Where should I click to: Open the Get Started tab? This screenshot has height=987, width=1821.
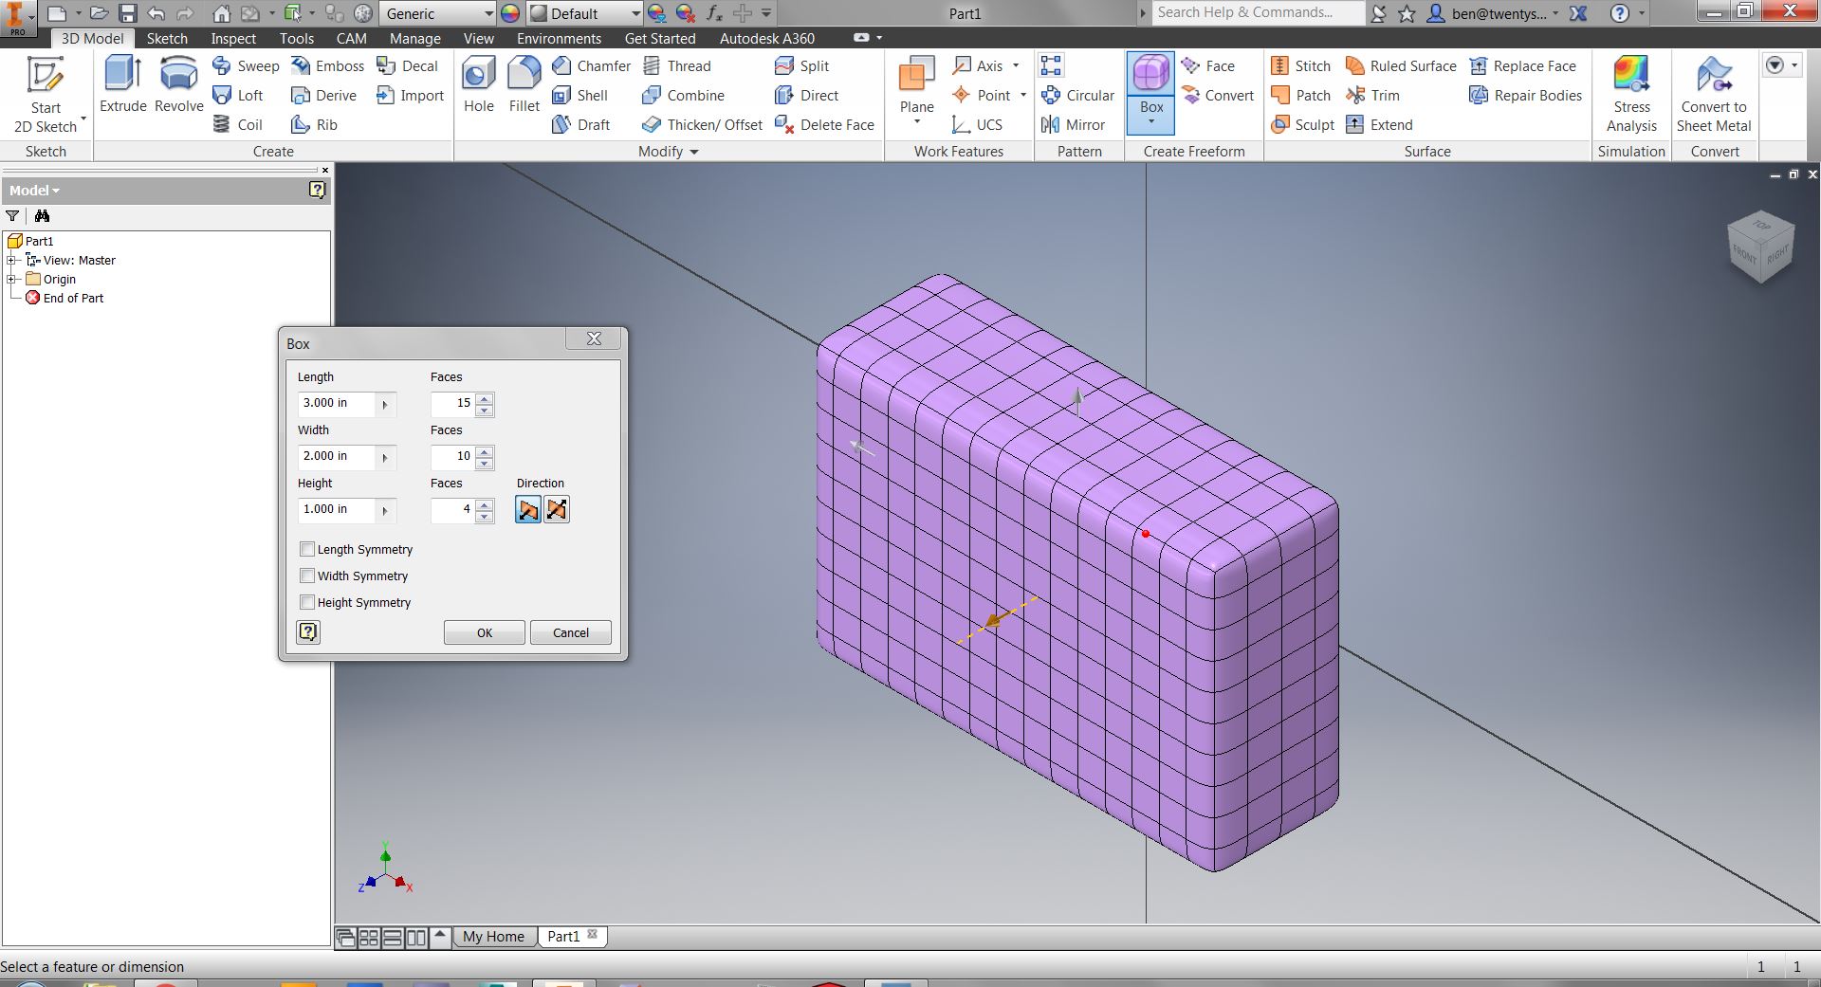coord(660,38)
